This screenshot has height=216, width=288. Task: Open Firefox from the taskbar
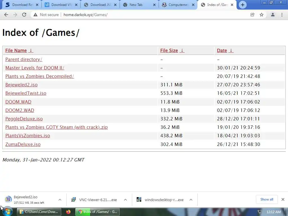[x=68, y=212]
